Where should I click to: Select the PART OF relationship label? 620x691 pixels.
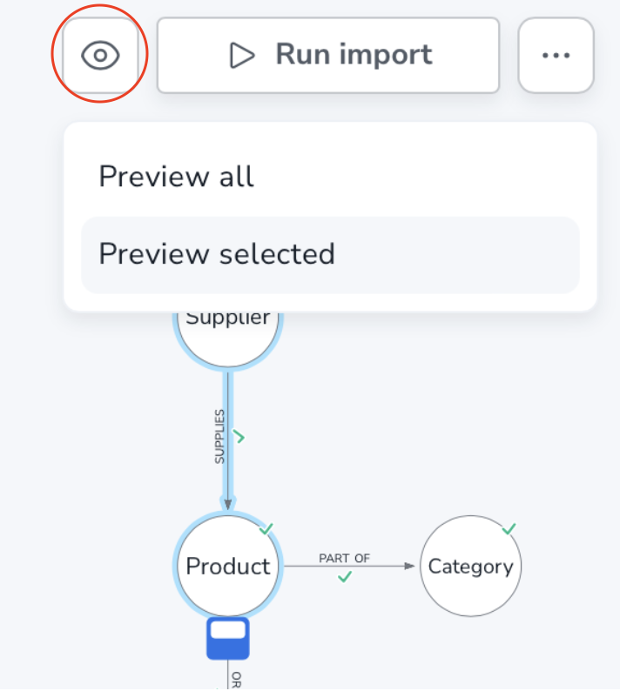[344, 558]
